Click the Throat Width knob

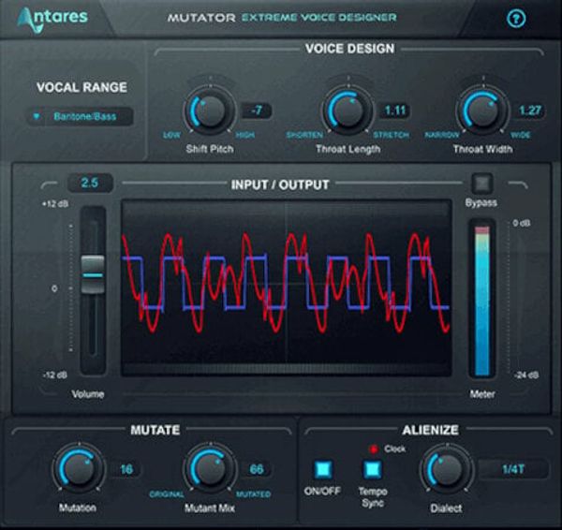(482, 110)
